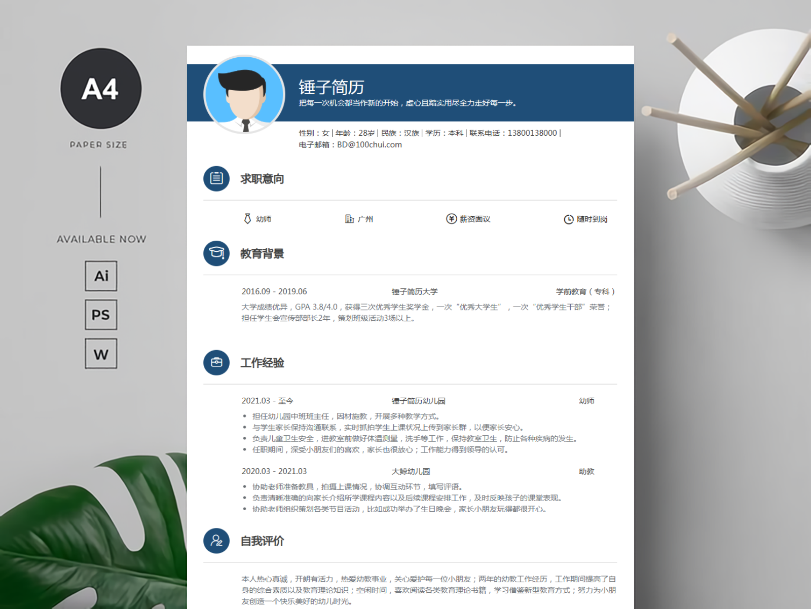Viewport: 811px width, 609px height.
Task: Click 学前教育（专科）major text
Action: [x=586, y=291]
